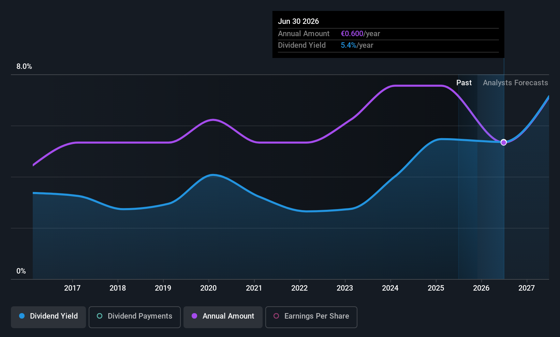Viewport: 560px width, 337px height.
Task: Click the 5.4%/year dividend yield value
Action: tap(357, 45)
